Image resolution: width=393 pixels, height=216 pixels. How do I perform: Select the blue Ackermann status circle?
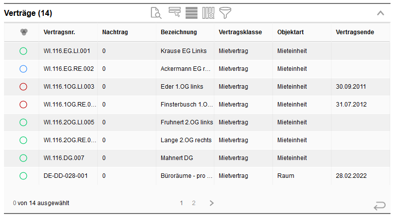(x=23, y=69)
